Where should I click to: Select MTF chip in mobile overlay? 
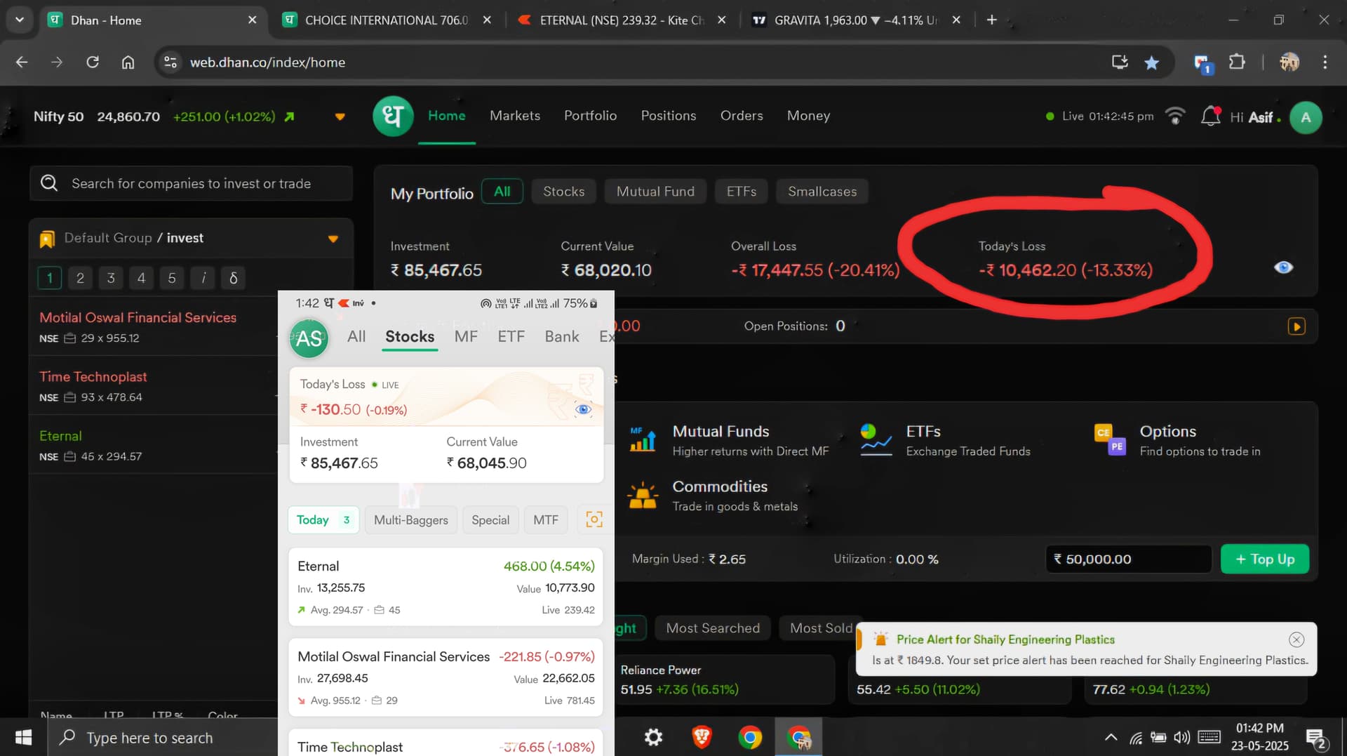coord(546,520)
